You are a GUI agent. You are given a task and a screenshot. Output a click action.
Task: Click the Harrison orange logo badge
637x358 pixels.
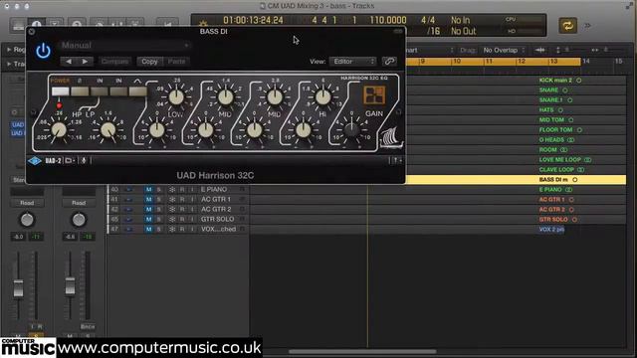coord(374,95)
